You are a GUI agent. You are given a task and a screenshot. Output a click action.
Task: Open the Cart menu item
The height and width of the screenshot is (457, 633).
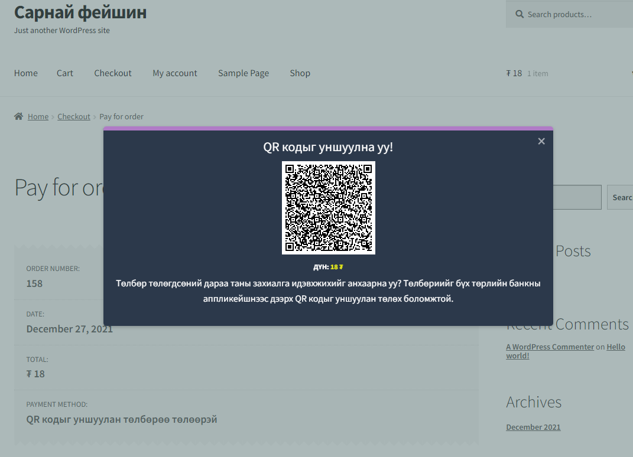point(64,73)
